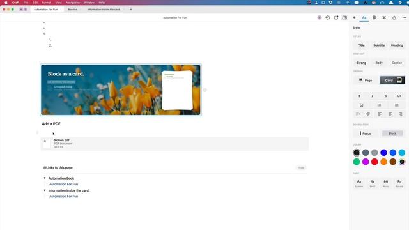Open the Navigation menu
The height and width of the screenshot is (230, 409).
click(73, 3)
